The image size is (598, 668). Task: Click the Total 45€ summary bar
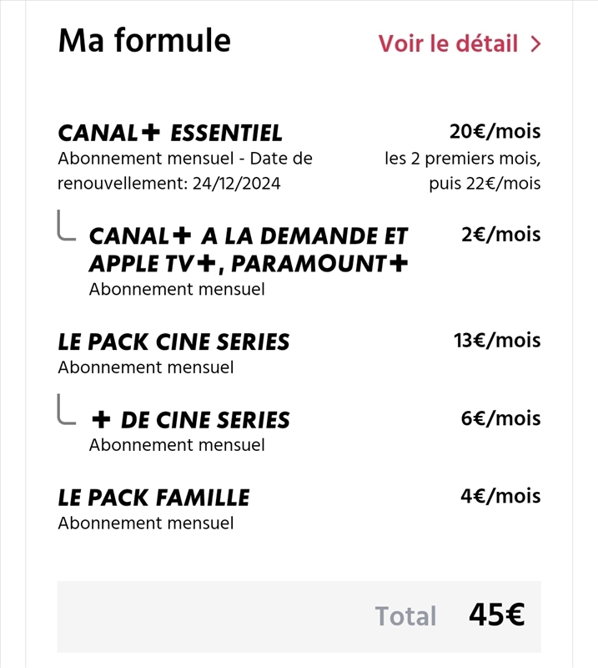(x=299, y=616)
